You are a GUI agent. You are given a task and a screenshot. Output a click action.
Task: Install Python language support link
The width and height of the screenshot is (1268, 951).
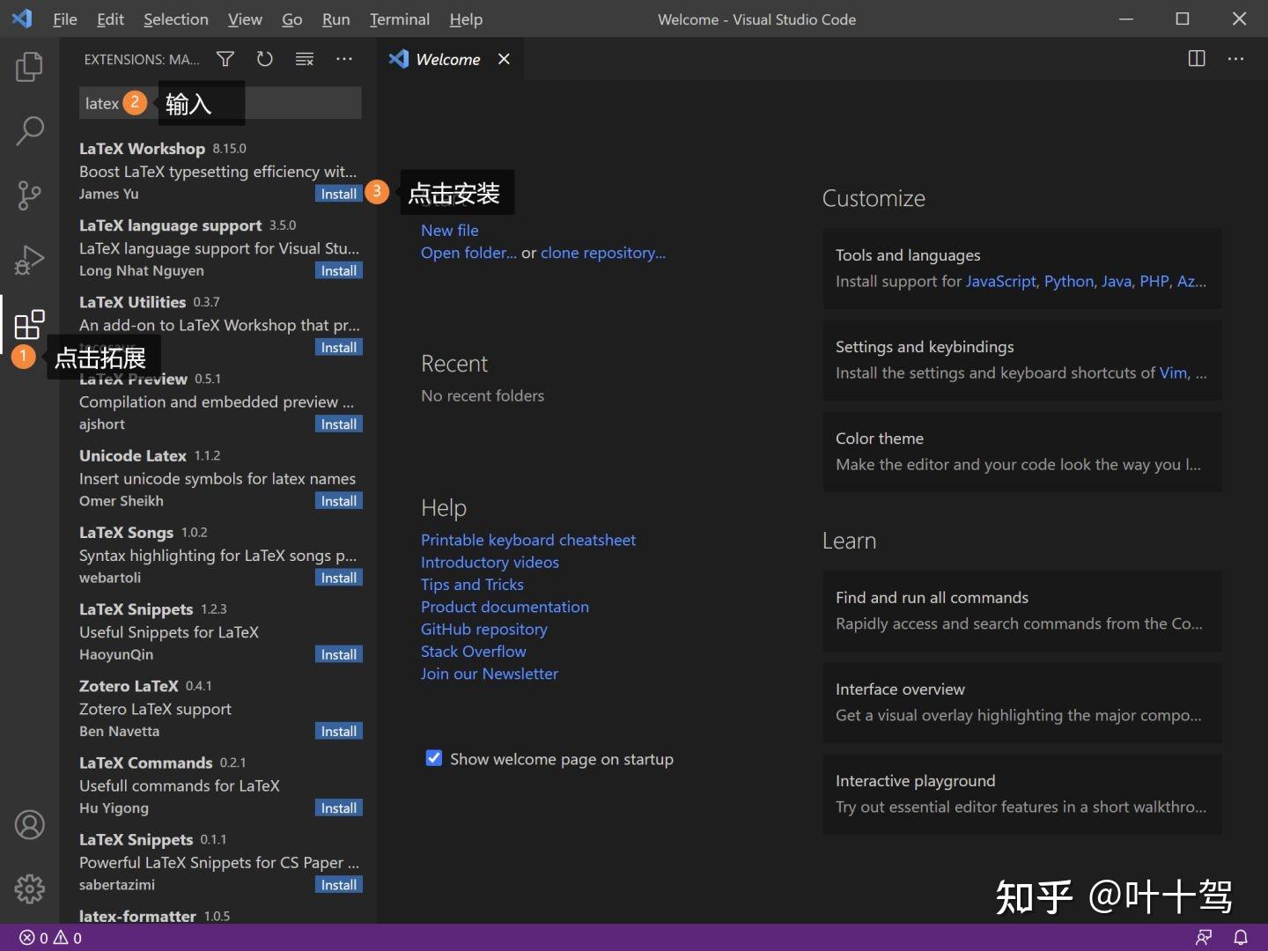(1069, 282)
